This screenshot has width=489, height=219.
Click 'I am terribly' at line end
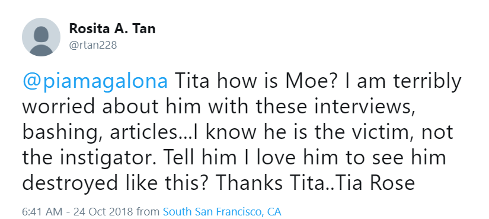pos(403,81)
